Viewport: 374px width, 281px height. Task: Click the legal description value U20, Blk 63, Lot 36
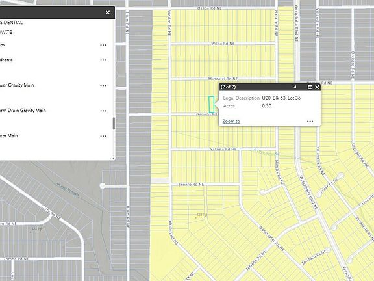(x=281, y=98)
